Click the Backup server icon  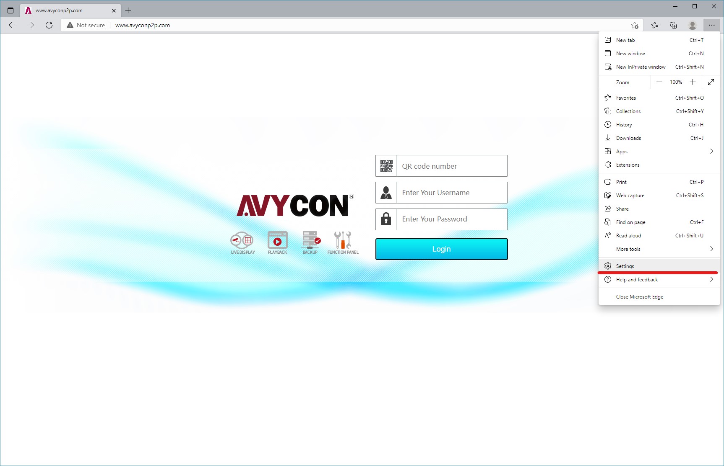[311, 240]
